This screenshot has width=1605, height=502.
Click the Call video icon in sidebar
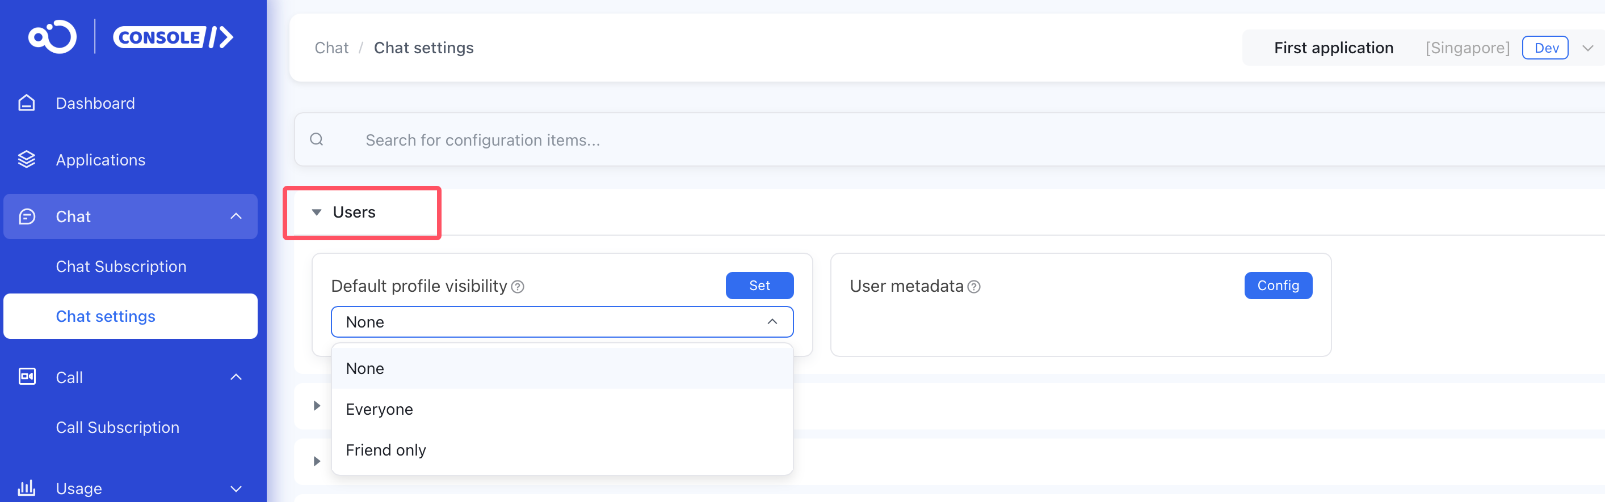tap(27, 377)
